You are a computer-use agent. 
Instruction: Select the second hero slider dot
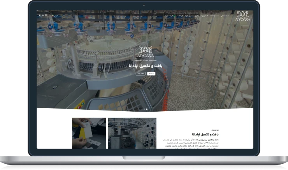pyautogui.click(x=147, y=109)
